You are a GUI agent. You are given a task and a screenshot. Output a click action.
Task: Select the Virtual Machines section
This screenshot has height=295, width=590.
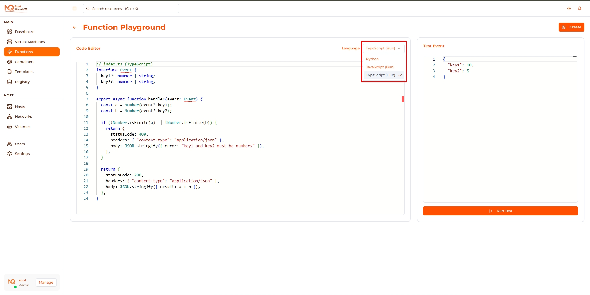[x=30, y=41]
